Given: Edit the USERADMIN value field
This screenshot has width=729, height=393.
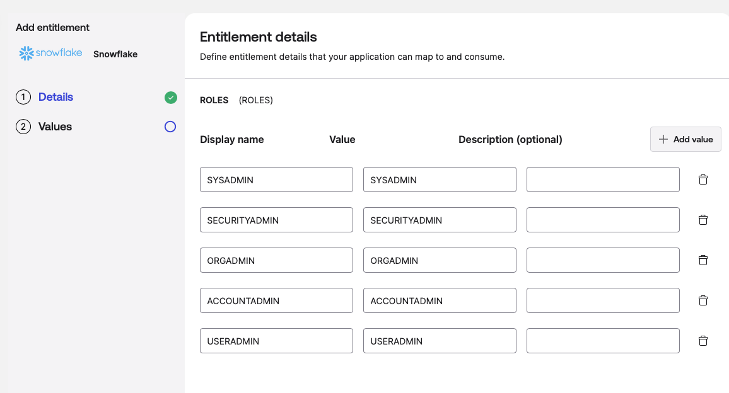Looking at the screenshot, I should [x=440, y=341].
